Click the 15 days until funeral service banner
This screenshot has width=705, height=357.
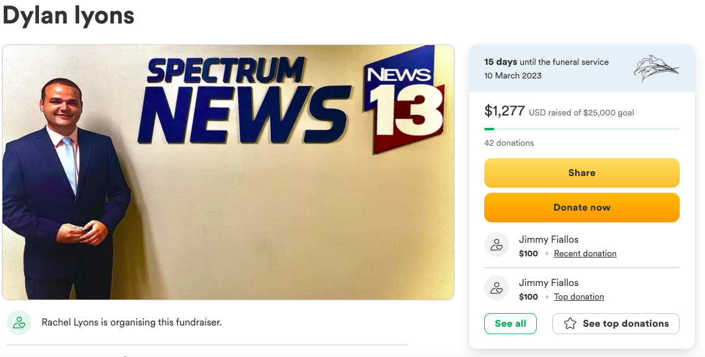(582, 69)
